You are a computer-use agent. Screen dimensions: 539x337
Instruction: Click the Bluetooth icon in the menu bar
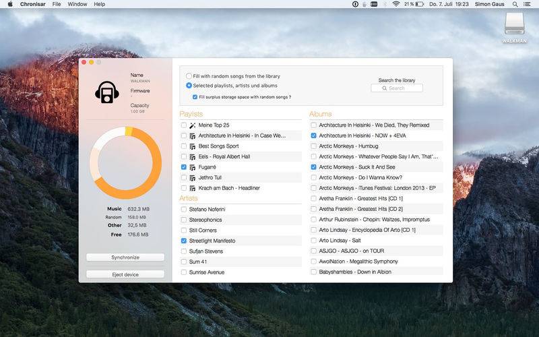(385, 4)
